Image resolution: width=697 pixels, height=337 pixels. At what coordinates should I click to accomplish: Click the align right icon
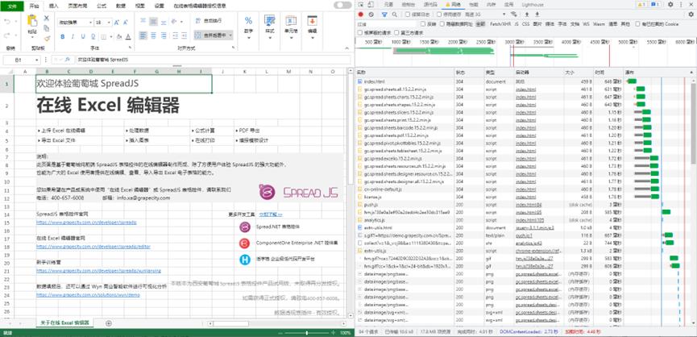[164, 35]
